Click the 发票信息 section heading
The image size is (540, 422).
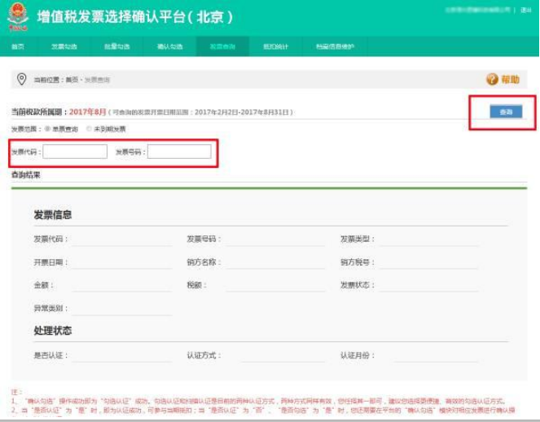tap(53, 214)
